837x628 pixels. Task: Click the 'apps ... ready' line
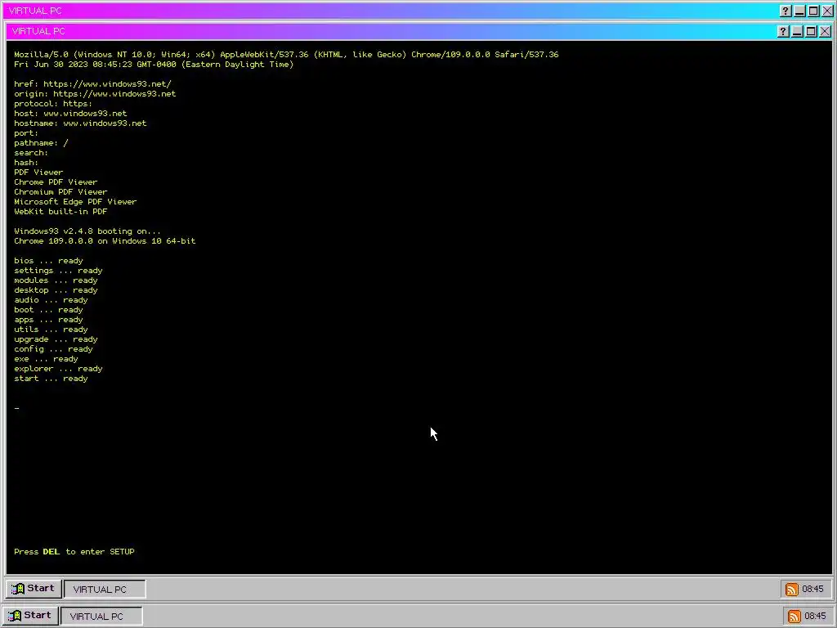click(x=48, y=320)
